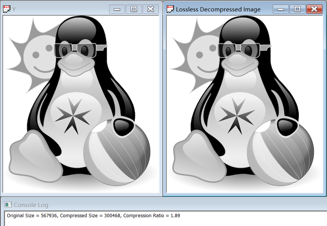This screenshot has width=327, height=226.
Task: Close the Lossless Decompressed Image window
Action: pos(314,9)
